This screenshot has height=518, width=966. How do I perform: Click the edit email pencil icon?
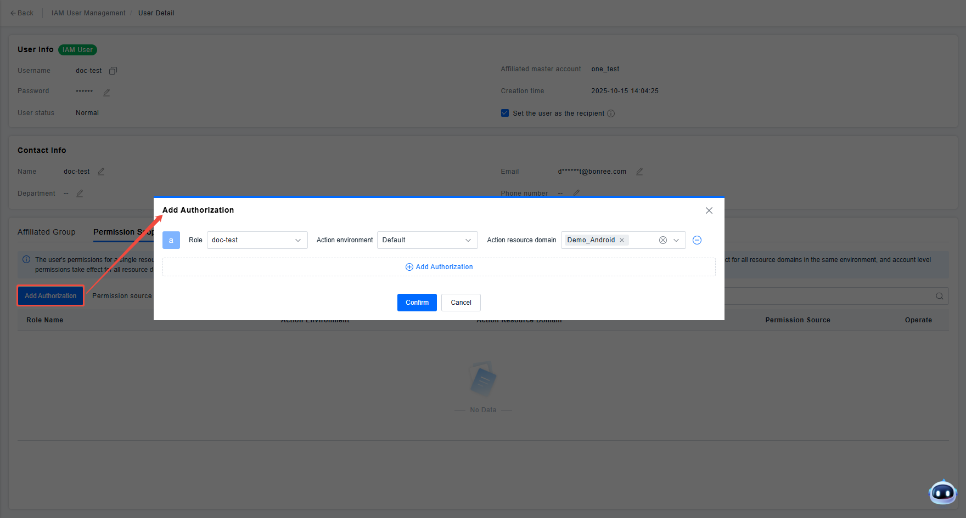pos(639,172)
